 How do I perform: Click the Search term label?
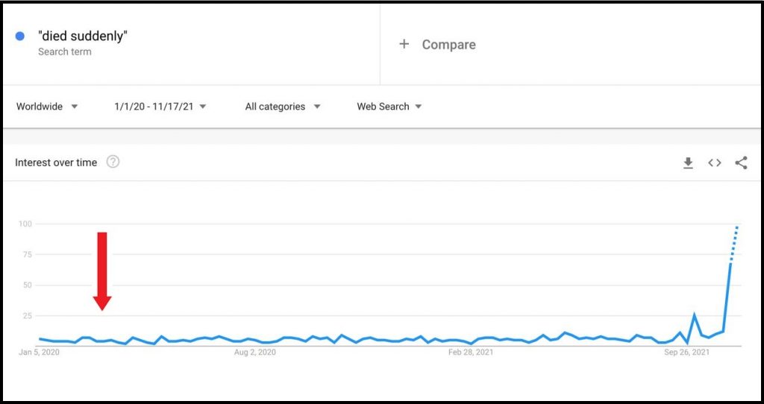[65, 52]
